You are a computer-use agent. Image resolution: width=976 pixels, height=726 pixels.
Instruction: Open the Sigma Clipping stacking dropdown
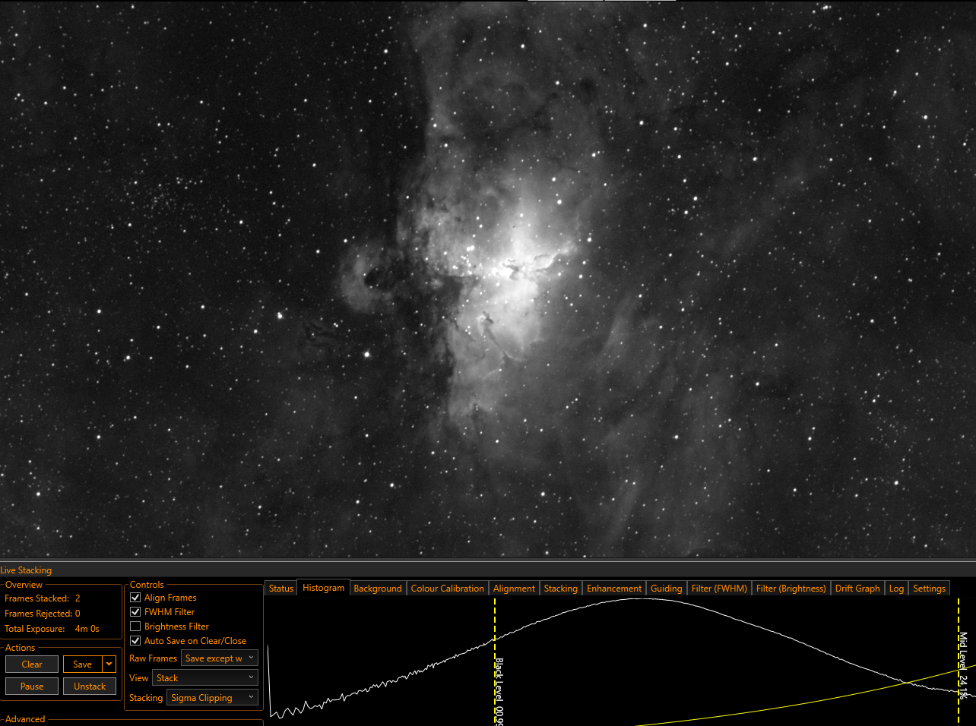pyautogui.click(x=213, y=698)
